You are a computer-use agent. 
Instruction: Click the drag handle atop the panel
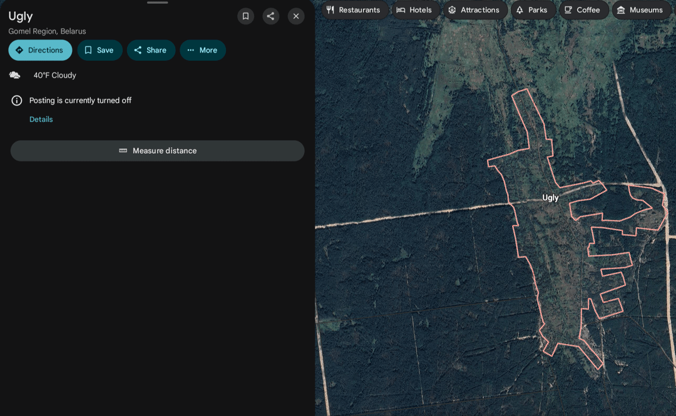pos(158,3)
